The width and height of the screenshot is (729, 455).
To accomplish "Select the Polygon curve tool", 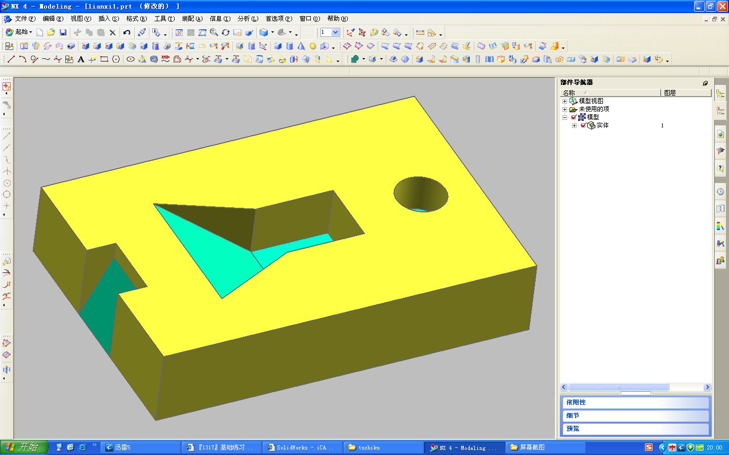I will pyautogui.click(x=116, y=59).
